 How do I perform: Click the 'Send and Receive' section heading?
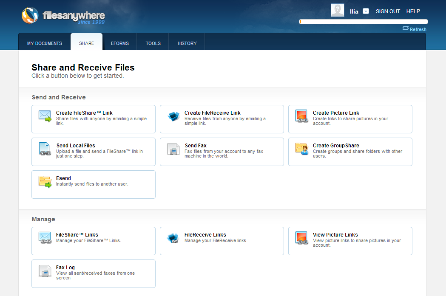coord(59,97)
